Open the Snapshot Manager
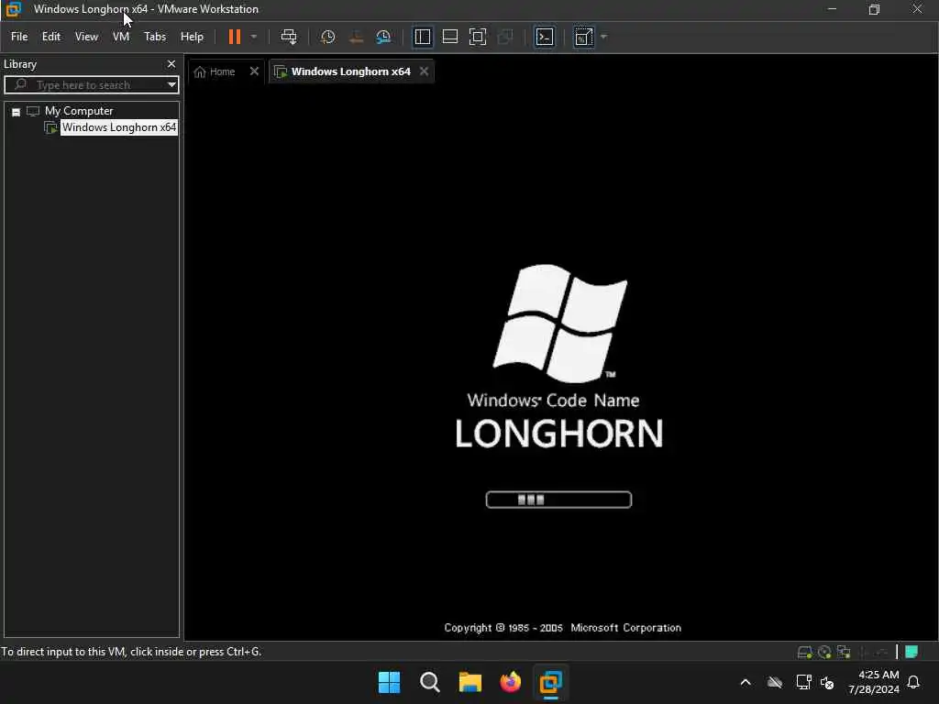Screen dimensions: 939x704 [383, 37]
